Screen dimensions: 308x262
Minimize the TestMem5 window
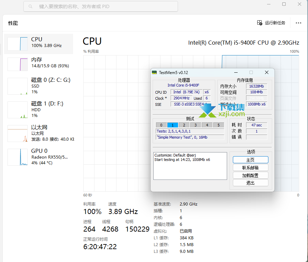pyautogui.click(x=236, y=72)
